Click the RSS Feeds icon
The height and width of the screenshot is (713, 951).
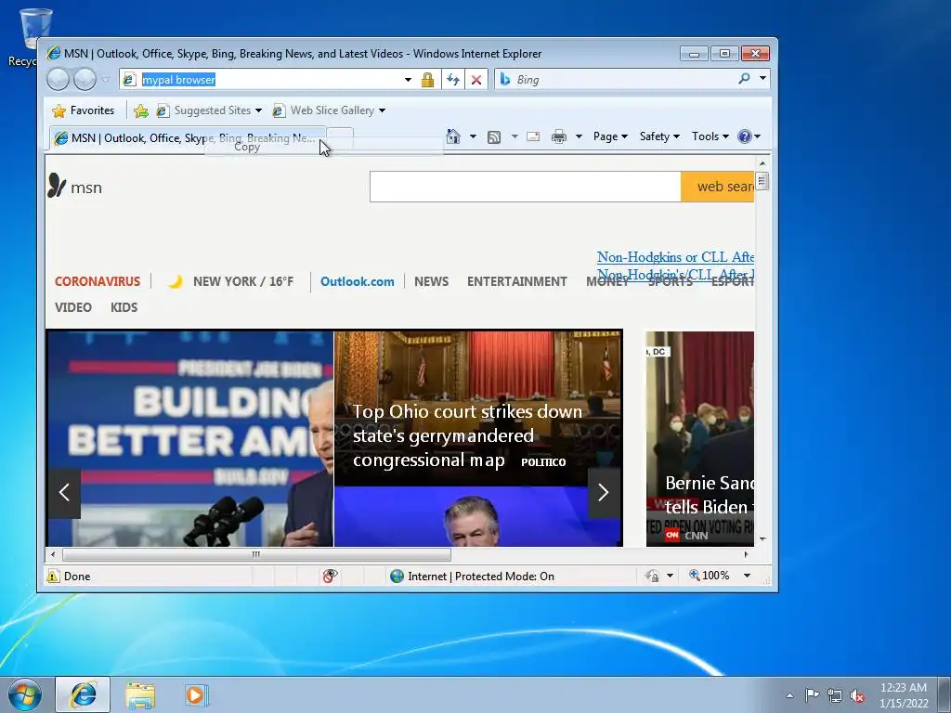(x=494, y=137)
